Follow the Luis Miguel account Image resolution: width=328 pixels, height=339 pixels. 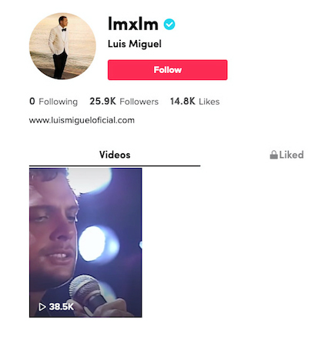click(x=167, y=70)
